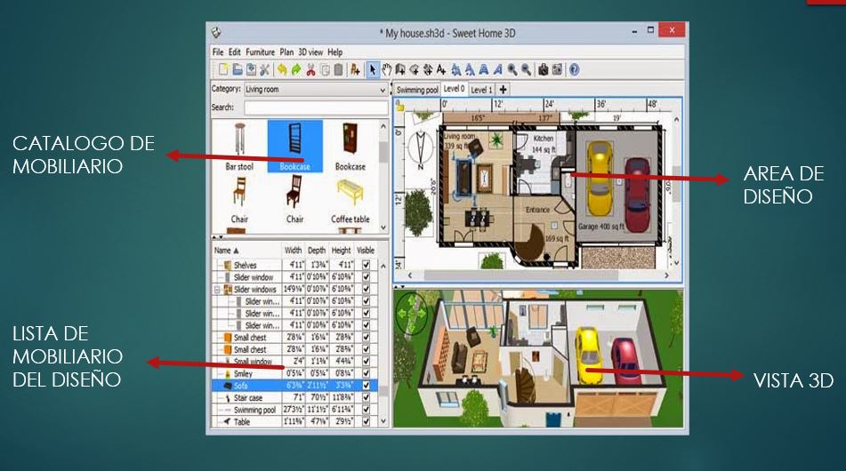Toggle italic text style icon
The width and height of the screenshot is (846, 471).
(x=497, y=69)
